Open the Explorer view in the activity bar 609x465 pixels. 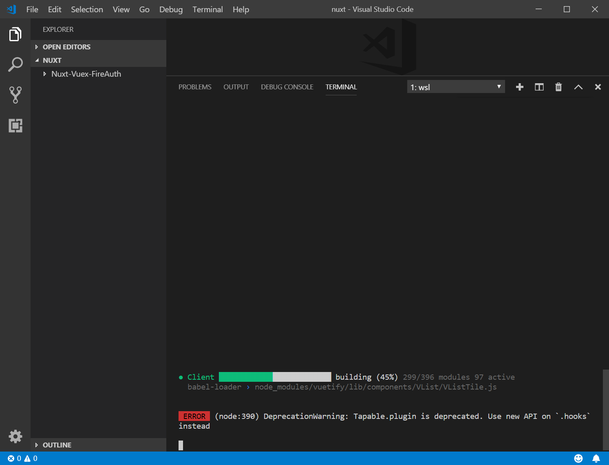coord(15,34)
